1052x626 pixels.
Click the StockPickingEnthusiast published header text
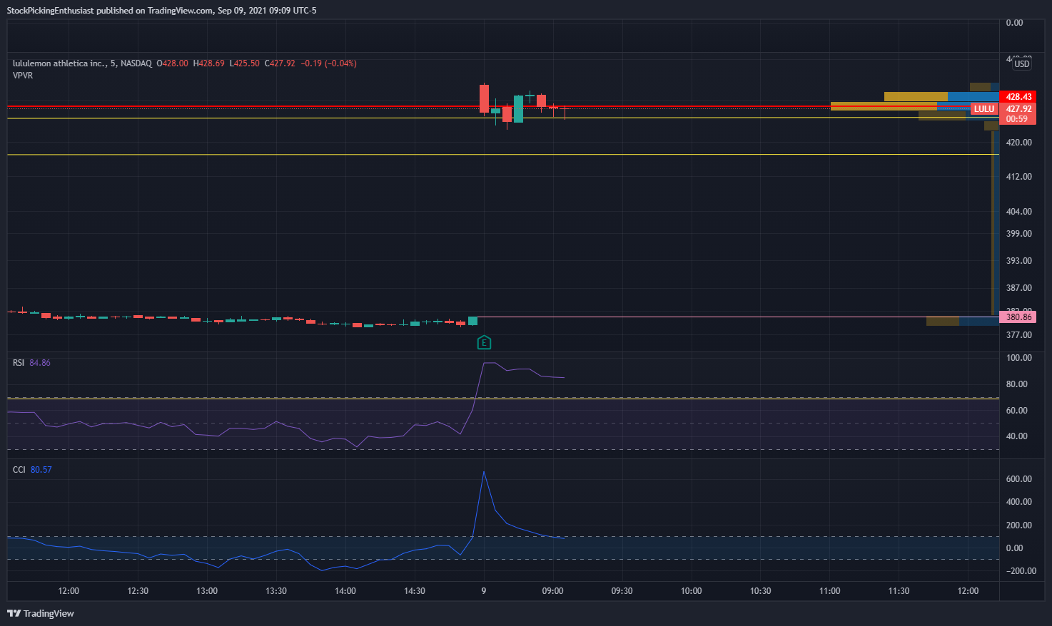point(162,11)
